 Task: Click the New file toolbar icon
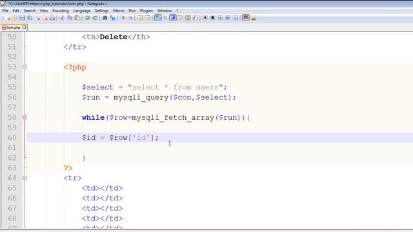tap(7, 18)
